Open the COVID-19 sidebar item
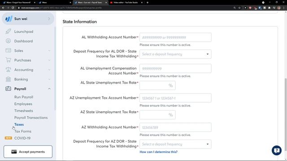The image size is (287, 161). [22, 138]
